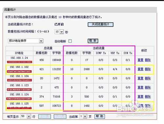
Task: Click the 上一页 button
Action: pyautogui.click(x=45, y=116)
